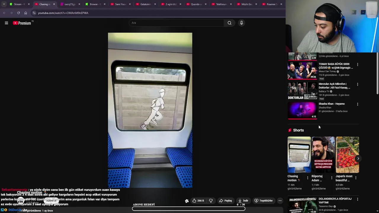Open the Röportaj Adam Short thumbnail
Screen dimensions: 379x213
coord(323,155)
